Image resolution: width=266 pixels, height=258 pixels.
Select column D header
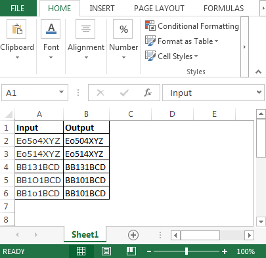tap(172, 114)
